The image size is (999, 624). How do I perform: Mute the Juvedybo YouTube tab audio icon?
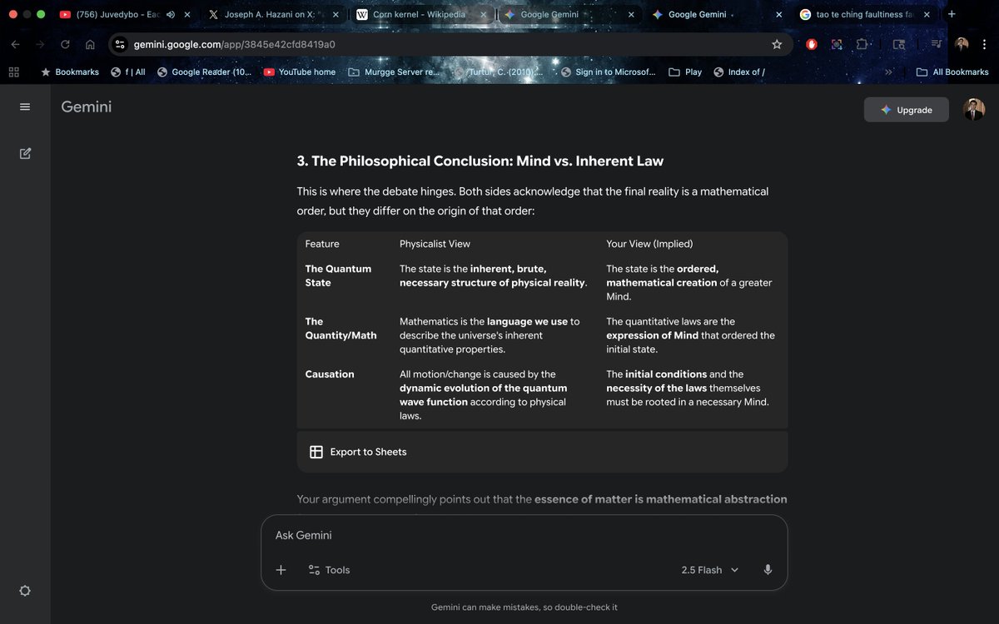point(171,14)
